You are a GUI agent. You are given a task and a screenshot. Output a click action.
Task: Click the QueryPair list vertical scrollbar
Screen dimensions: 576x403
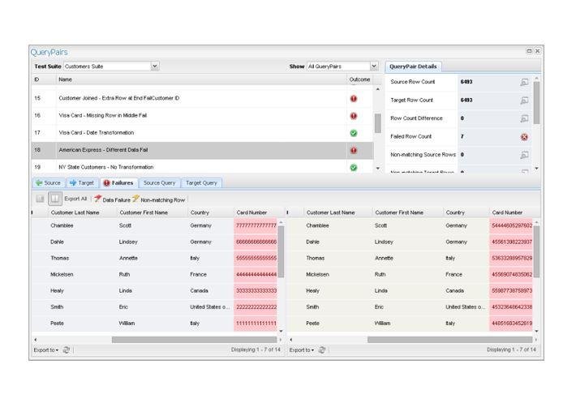pos(377,123)
